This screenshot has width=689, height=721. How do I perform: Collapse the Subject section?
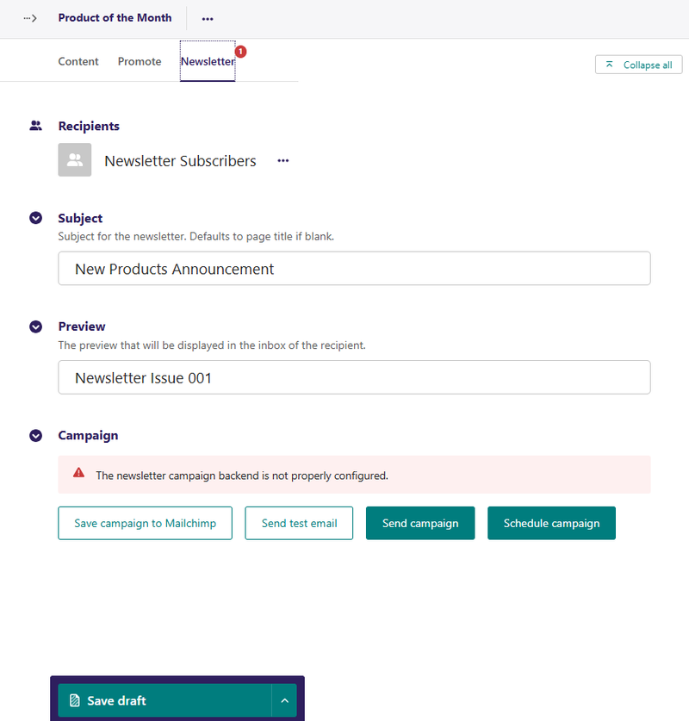coord(36,218)
